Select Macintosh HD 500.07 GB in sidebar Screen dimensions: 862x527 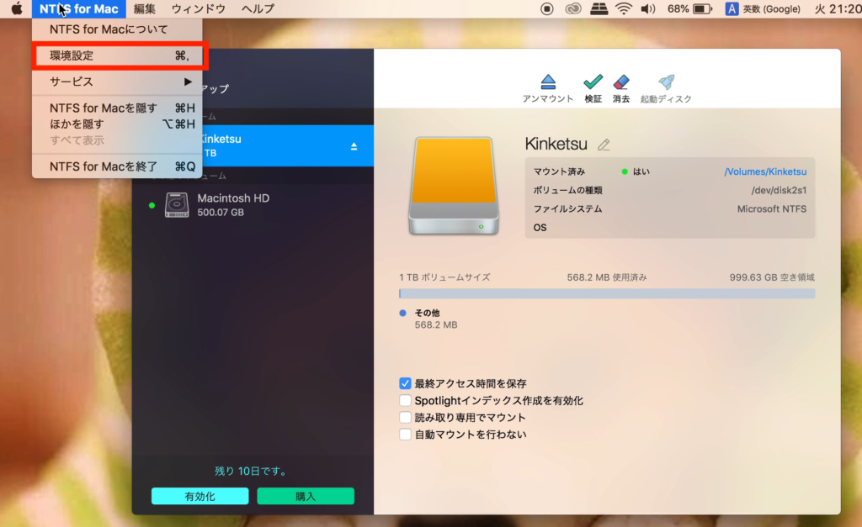pyautogui.click(x=253, y=205)
